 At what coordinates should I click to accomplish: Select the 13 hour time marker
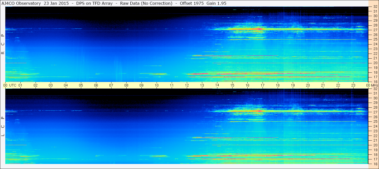click(x=202, y=85)
